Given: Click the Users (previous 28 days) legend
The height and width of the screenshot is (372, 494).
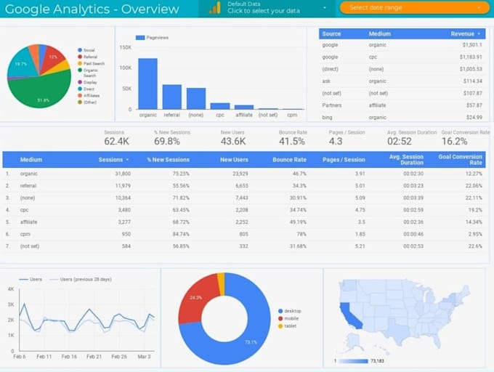Looking at the screenshot, I should [x=81, y=280].
